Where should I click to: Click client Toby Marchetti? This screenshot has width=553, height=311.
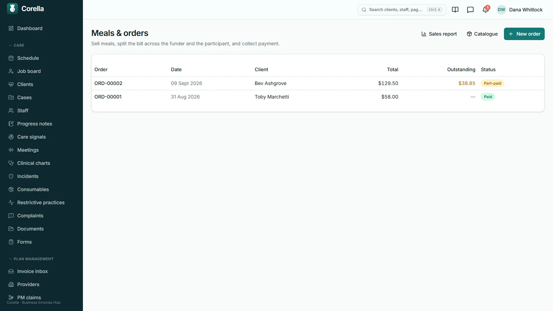point(272,97)
